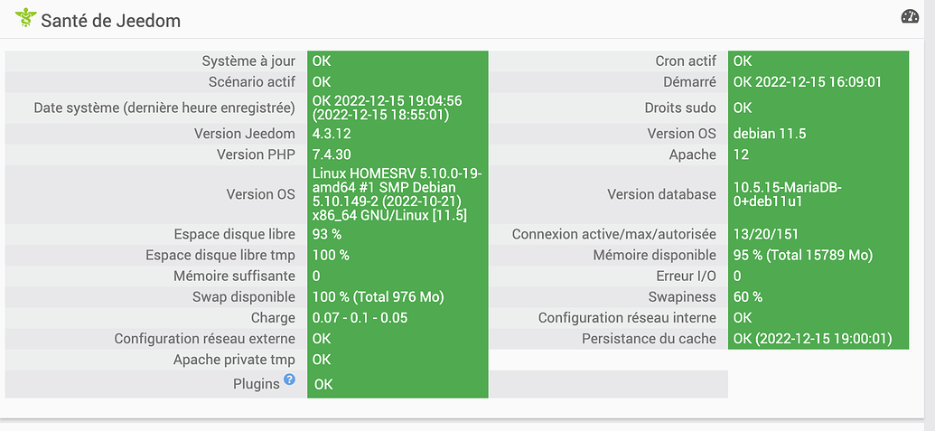The image size is (935, 431).
Task: Select the debian 11.5 value
Action: coord(770,134)
